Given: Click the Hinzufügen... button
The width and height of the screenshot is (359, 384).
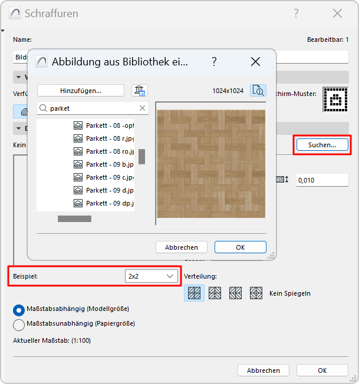Looking at the screenshot, I should (x=81, y=91).
